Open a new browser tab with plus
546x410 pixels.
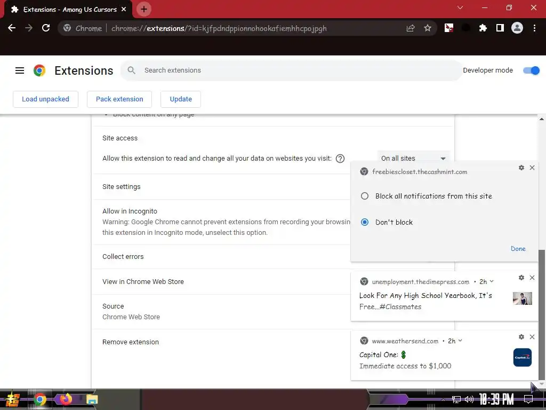point(144,9)
